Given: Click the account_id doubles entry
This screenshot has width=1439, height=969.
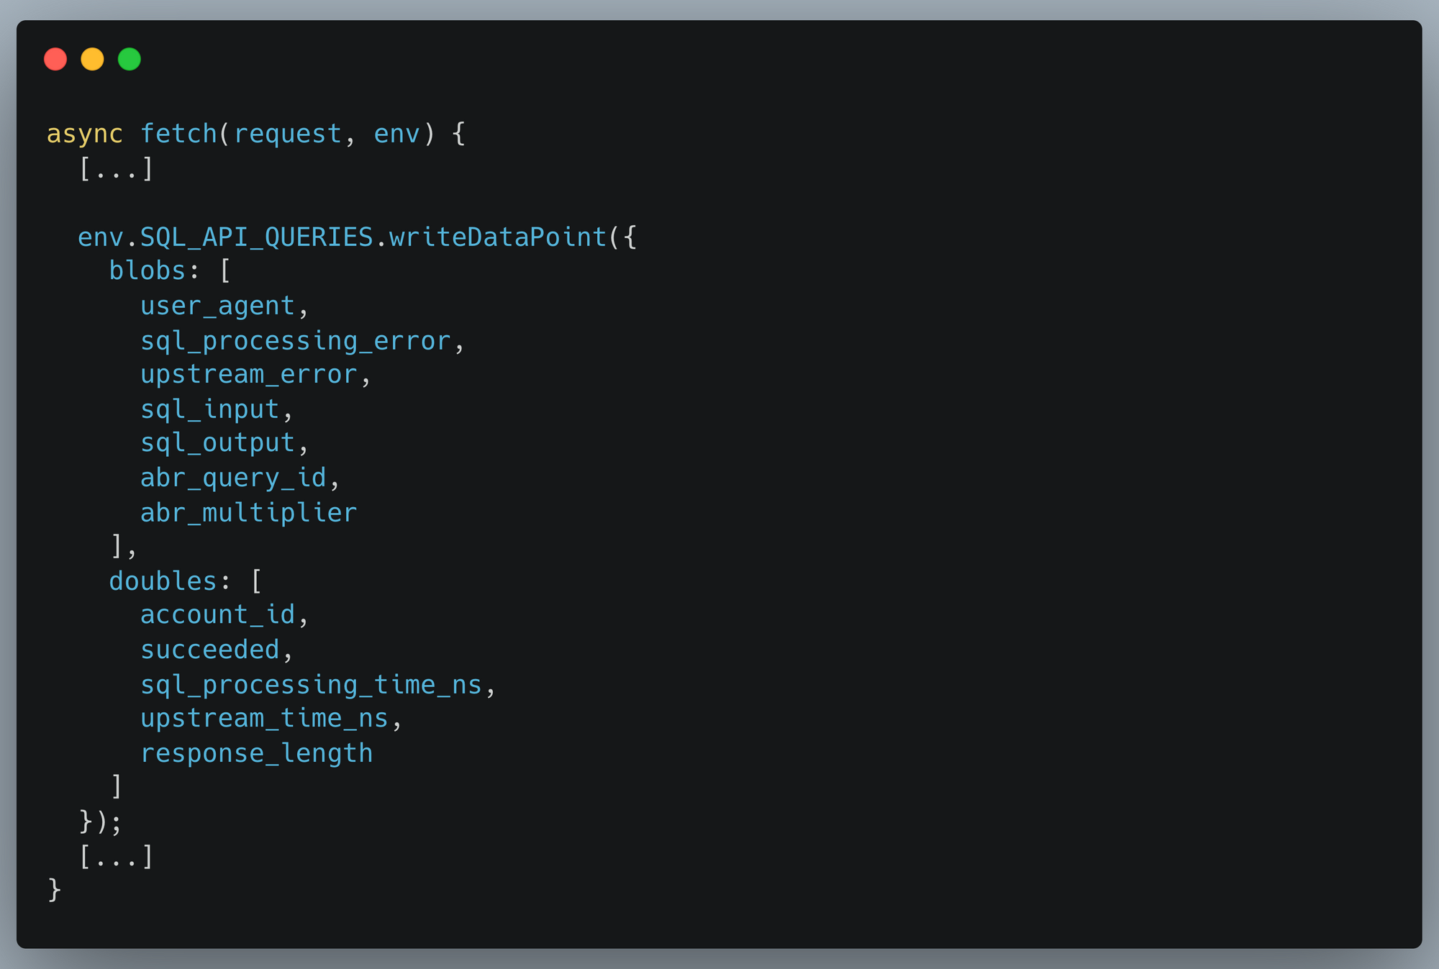Looking at the screenshot, I should (x=217, y=615).
